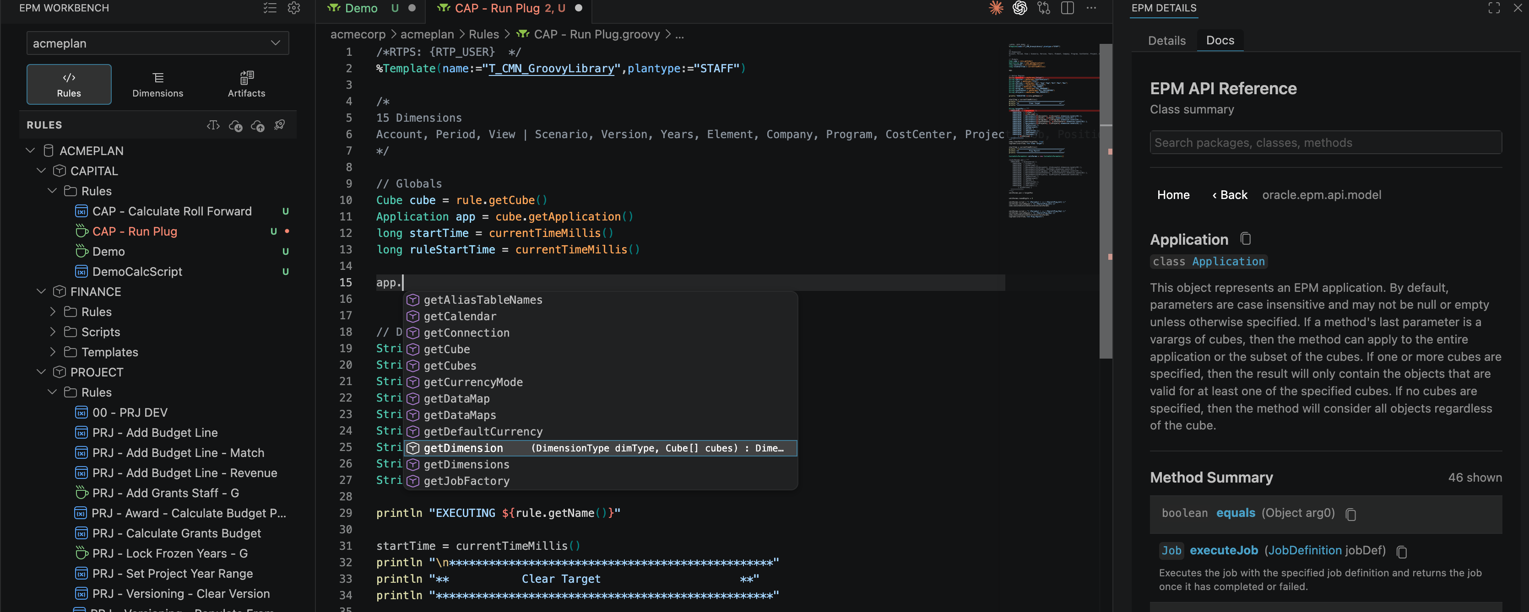
Task: Select the EPM DETAILS panel title tab
Action: (x=1163, y=8)
